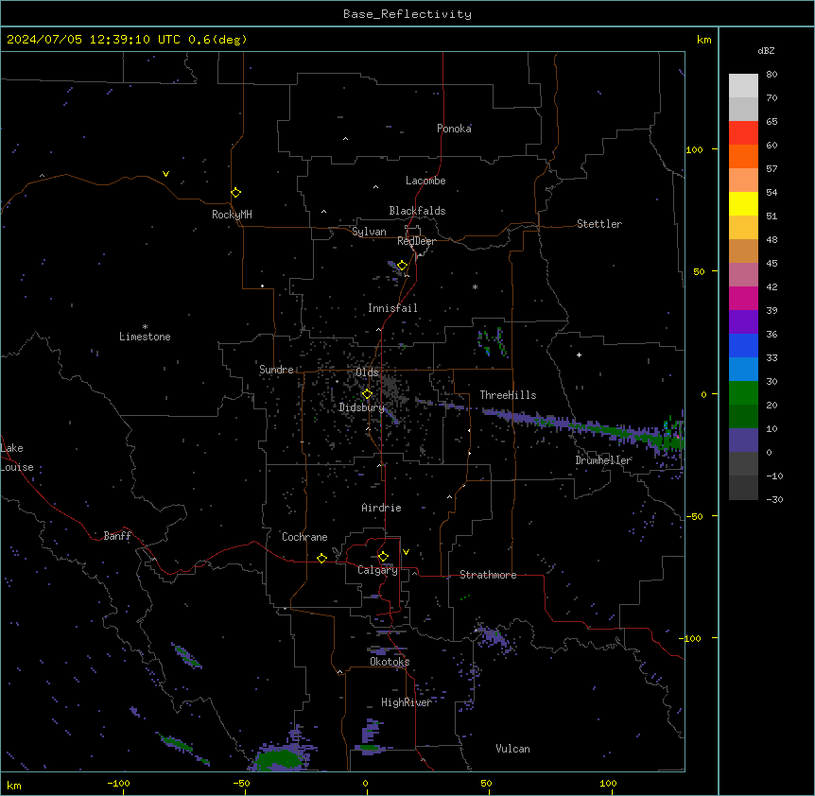
Task: Click the Didsbury label
Action: [x=361, y=407]
